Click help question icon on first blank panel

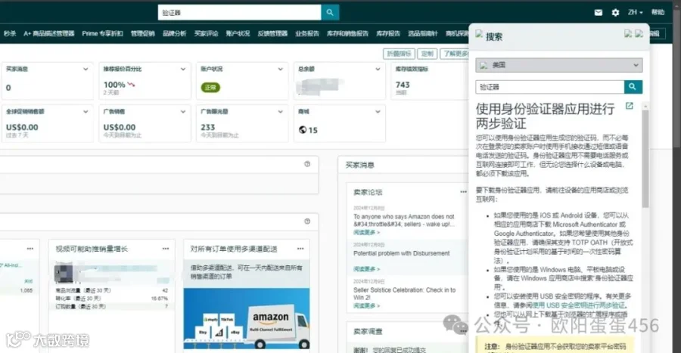coord(307,164)
